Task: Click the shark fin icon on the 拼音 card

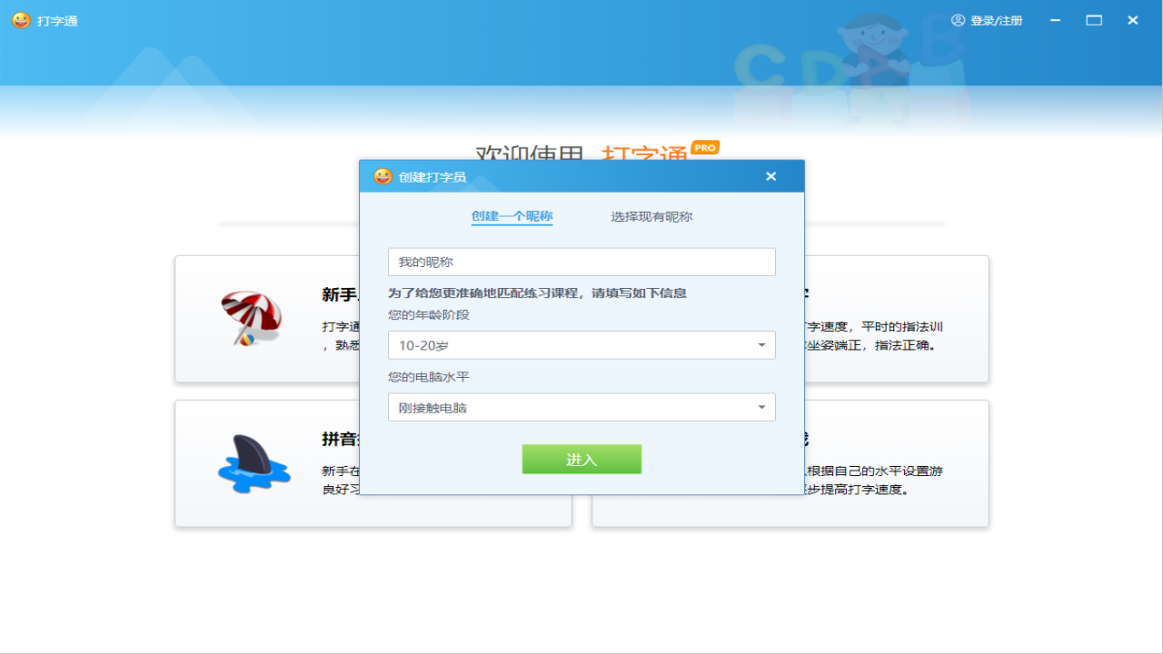Action: pyautogui.click(x=254, y=462)
